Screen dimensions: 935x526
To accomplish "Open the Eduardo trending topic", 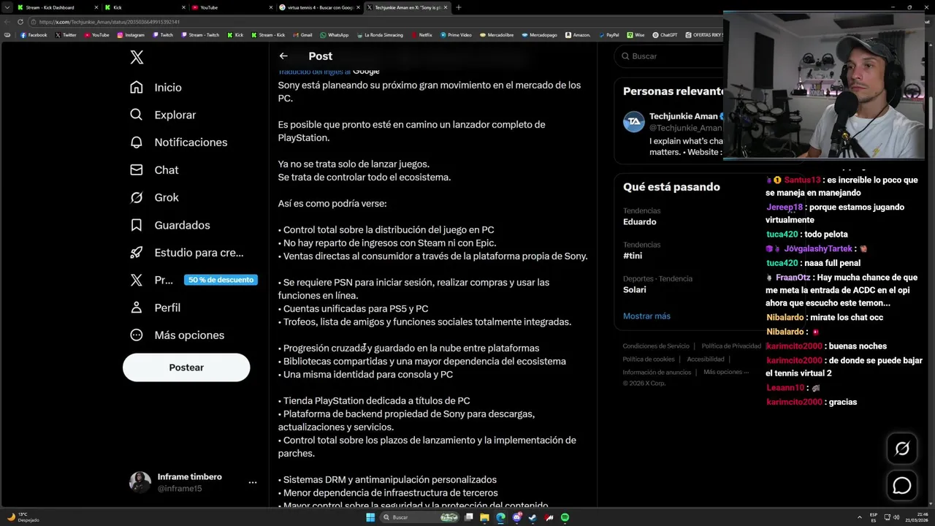I will coord(639,221).
